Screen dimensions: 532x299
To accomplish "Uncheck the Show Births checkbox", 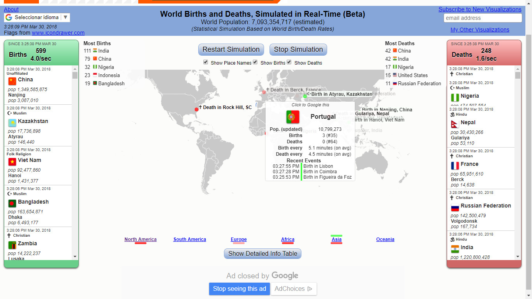I will tap(255, 62).
